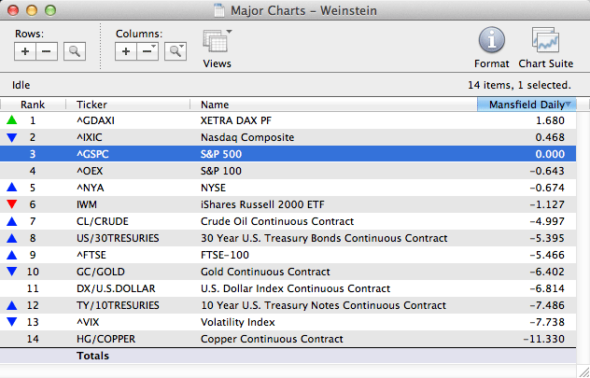The height and width of the screenshot is (378, 590).
Task: Open the Columns search magnifier dropdown
Action: pyautogui.click(x=175, y=51)
